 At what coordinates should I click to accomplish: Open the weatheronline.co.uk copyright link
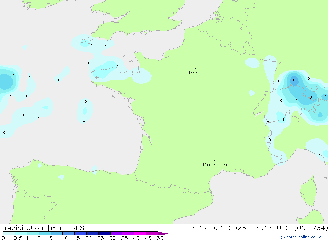click(300, 237)
